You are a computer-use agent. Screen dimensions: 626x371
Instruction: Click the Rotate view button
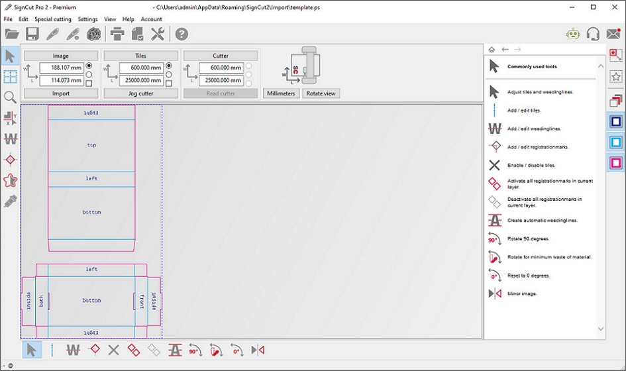coord(321,93)
